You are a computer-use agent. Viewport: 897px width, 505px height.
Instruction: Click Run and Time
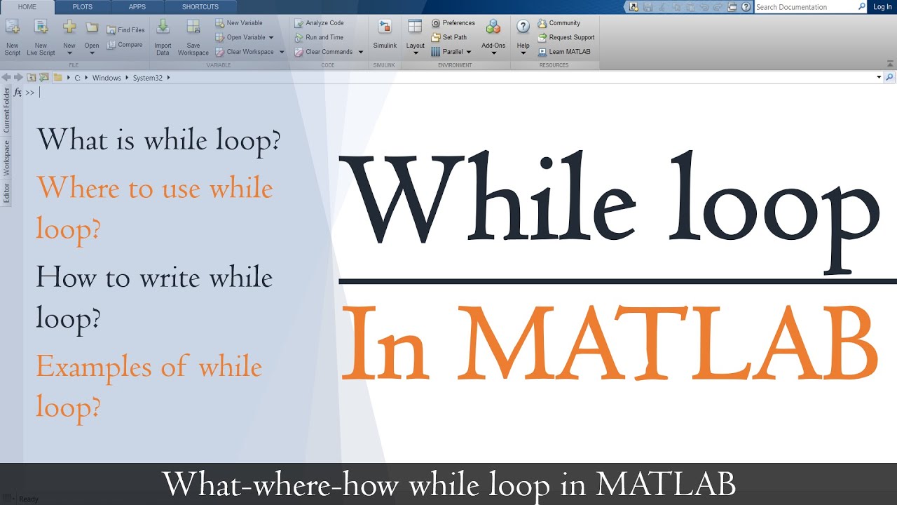coord(319,38)
